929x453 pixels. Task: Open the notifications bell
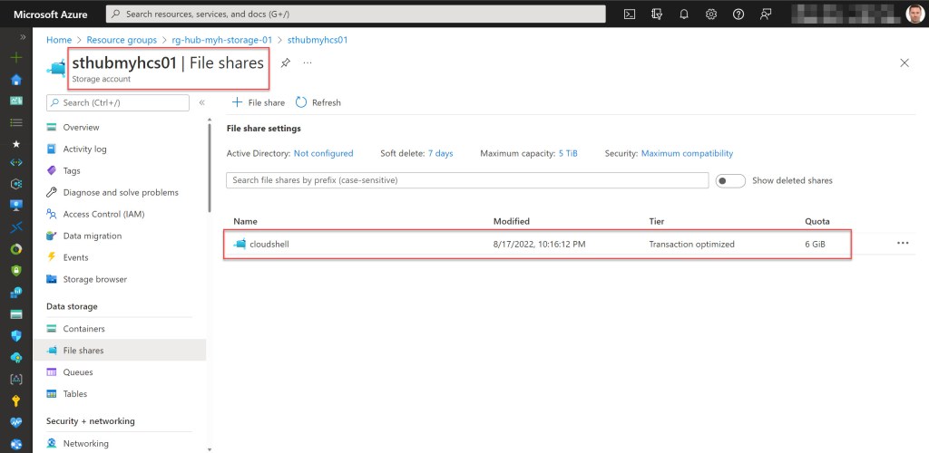click(x=684, y=14)
